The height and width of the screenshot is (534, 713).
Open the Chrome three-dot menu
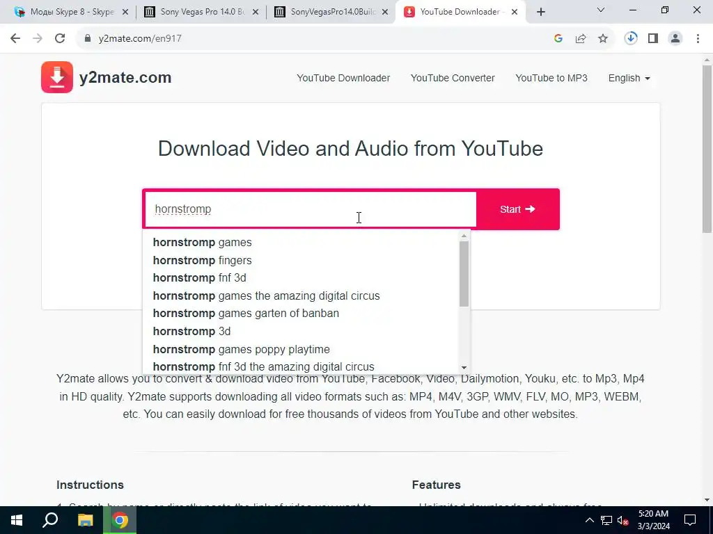pos(698,39)
